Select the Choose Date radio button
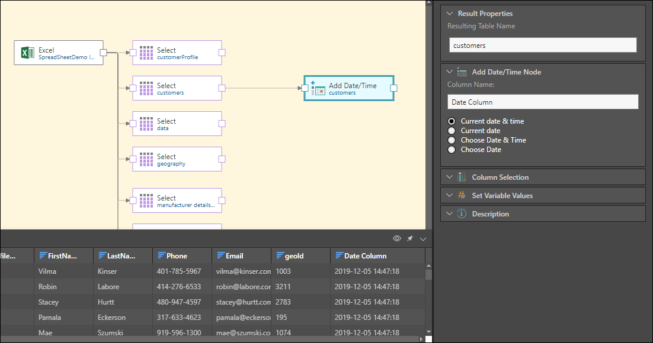This screenshot has width=653, height=343. pos(452,150)
